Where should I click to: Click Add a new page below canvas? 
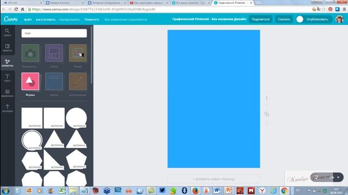pos(214,179)
